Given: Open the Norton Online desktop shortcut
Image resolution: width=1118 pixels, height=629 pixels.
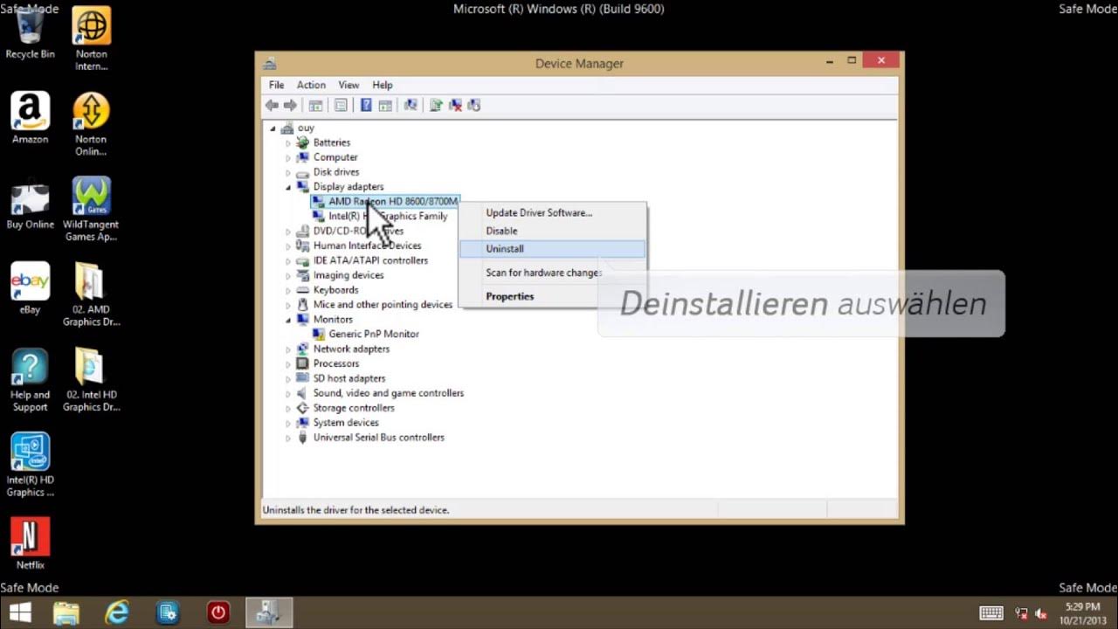Looking at the screenshot, I should click(x=91, y=124).
